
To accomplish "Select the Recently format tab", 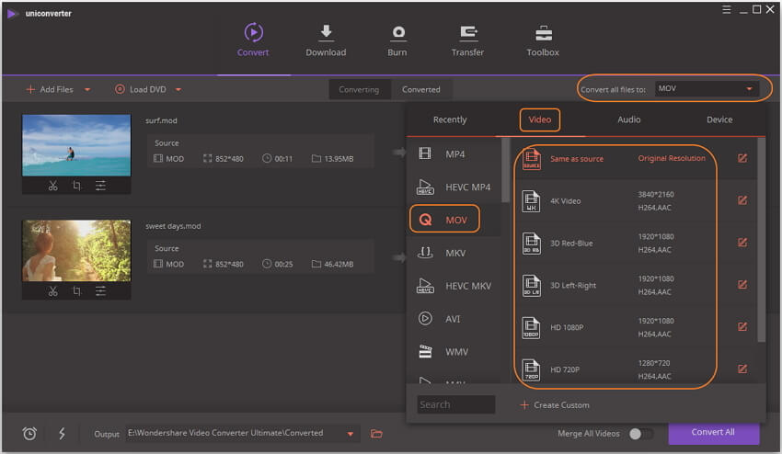I will point(450,119).
